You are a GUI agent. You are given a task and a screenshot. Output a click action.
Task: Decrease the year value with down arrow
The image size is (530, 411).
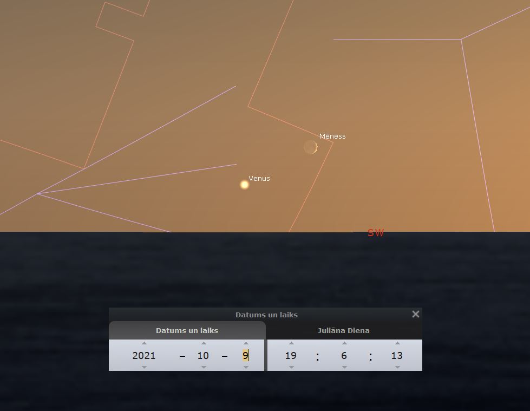pyautogui.click(x=145, y=367)
